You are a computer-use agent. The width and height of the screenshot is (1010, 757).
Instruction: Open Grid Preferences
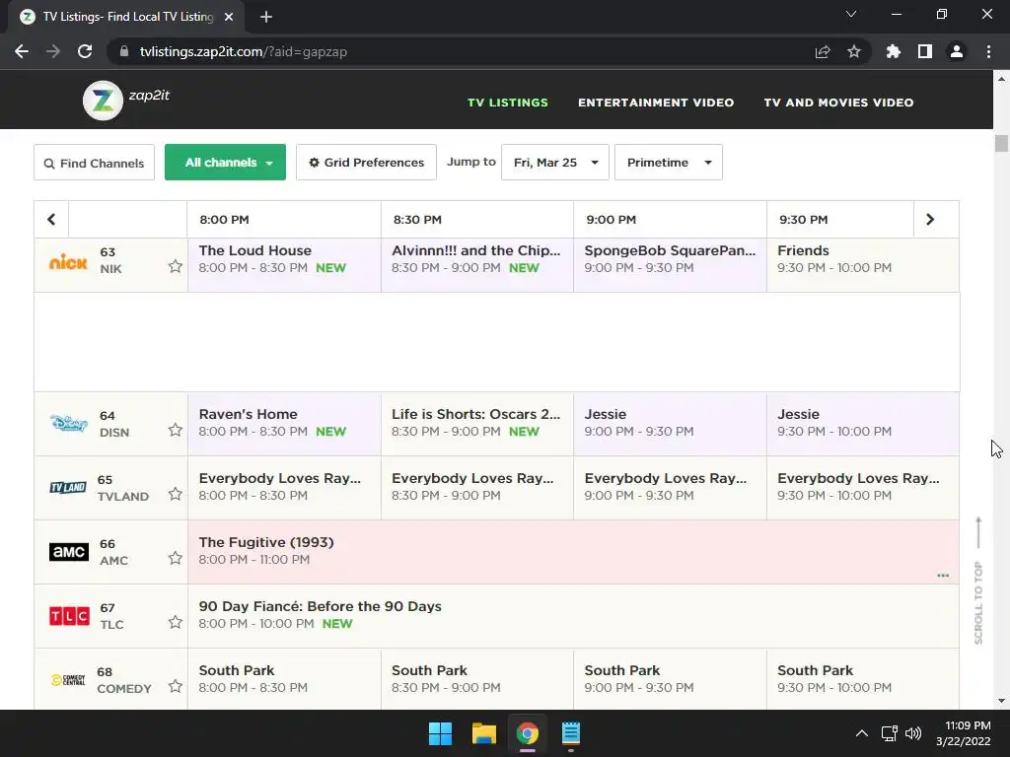click(x=366, y=163)
